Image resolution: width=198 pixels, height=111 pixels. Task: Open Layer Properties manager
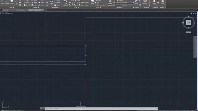pos(65,3)
